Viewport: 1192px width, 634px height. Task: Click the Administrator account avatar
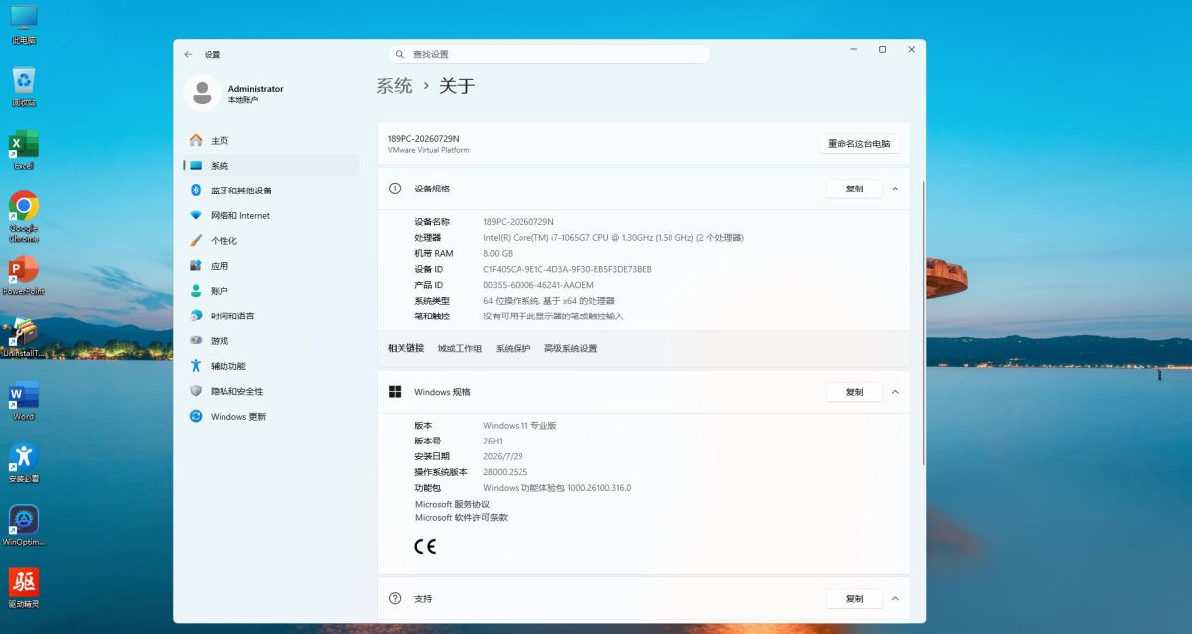(202, 93)
